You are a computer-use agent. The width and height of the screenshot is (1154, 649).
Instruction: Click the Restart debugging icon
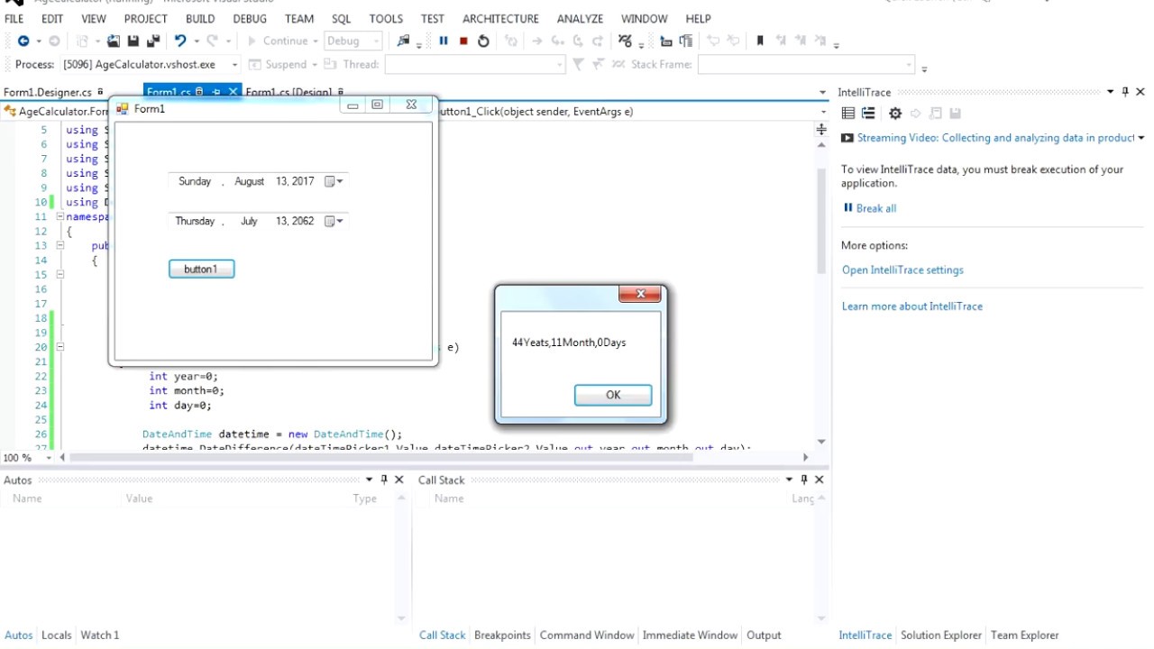click(483, 41)
